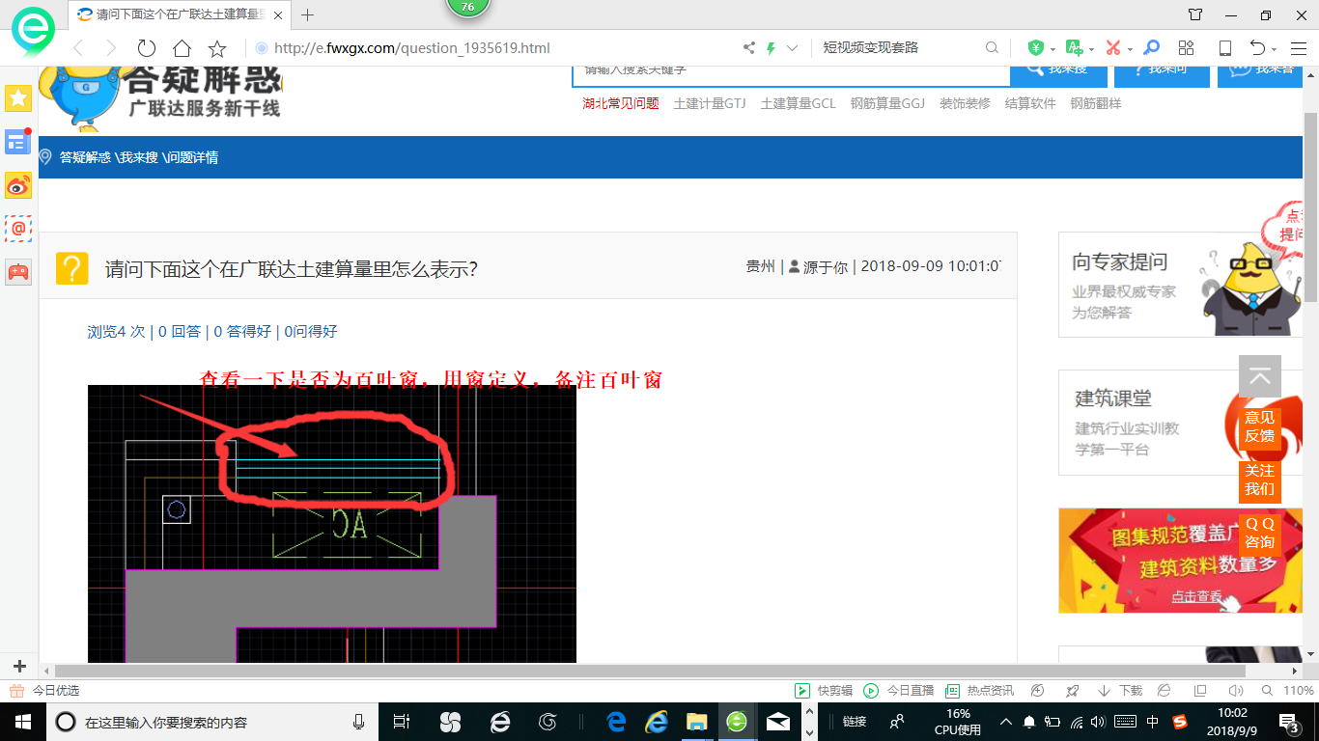Open the author 源于你 profile
Image resolution: width=1319 pixels, height=741 pixels.
coord(826,266)
